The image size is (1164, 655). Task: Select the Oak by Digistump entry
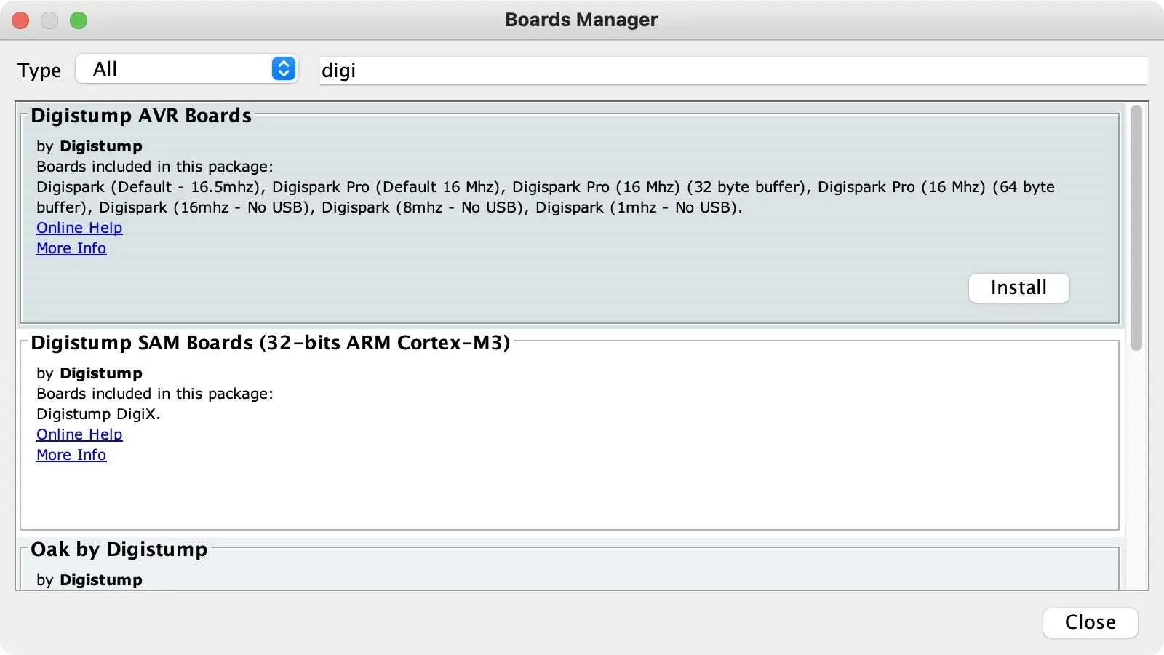[x=570, y=565]
